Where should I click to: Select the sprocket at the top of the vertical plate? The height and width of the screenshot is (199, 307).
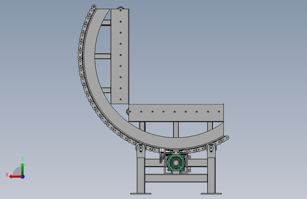pyautogui.click(x=121, y=8)
